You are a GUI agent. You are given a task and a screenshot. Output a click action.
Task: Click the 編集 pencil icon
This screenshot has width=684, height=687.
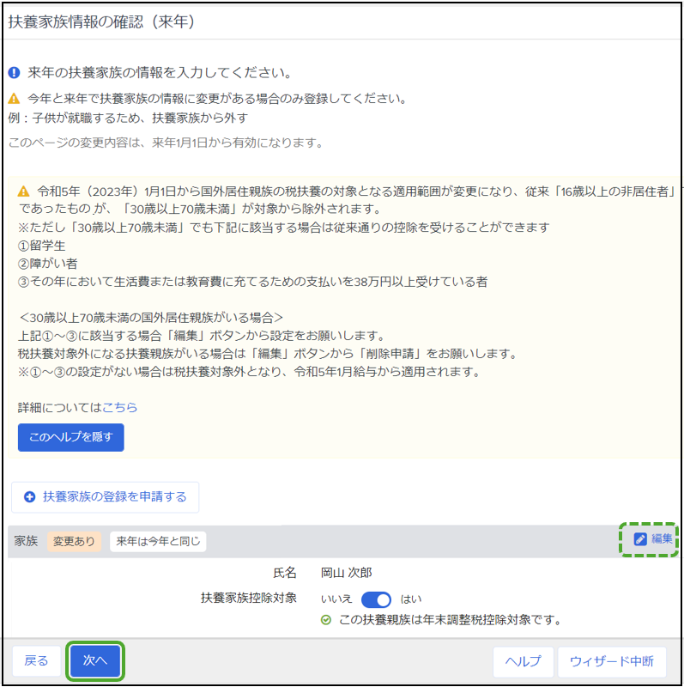[x=640, y=539]
